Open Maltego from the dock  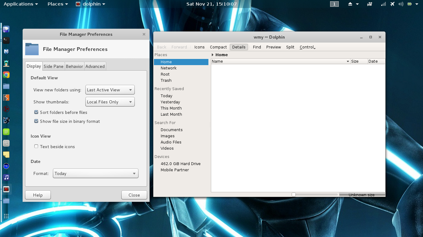pos(6,109)
